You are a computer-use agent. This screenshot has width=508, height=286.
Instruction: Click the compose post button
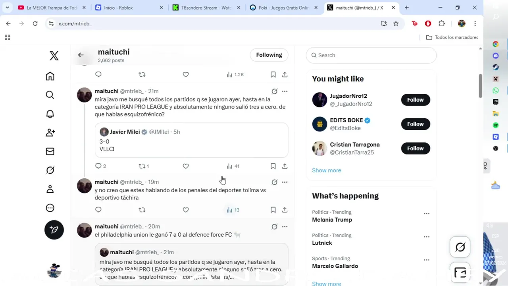point(54,230)
